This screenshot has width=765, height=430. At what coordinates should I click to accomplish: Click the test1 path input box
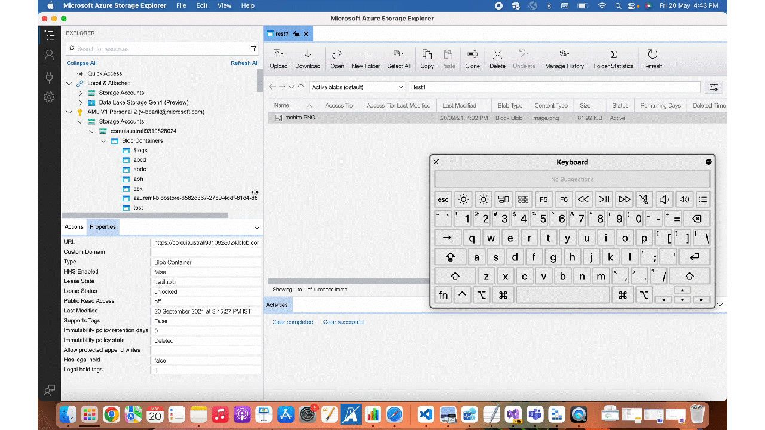coord(555,87)
